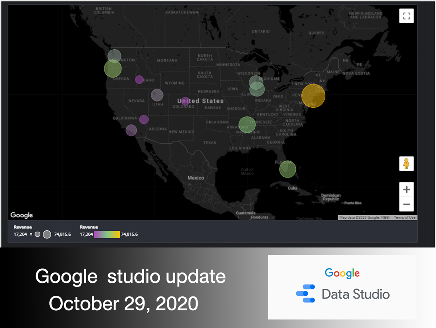
Task: Zoom in with the plus button
Action: tap(407, 189)
